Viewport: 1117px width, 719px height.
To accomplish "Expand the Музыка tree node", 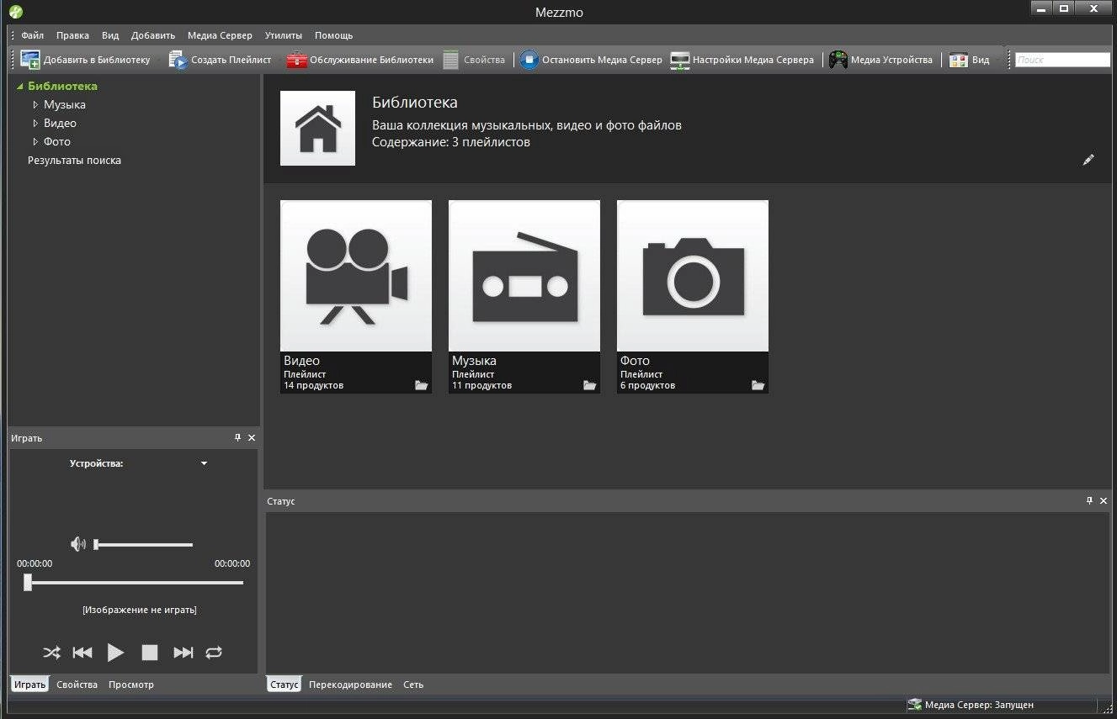I will [x=35, y=105].
